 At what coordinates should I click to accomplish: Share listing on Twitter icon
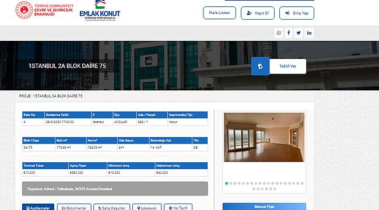(299, 33)
